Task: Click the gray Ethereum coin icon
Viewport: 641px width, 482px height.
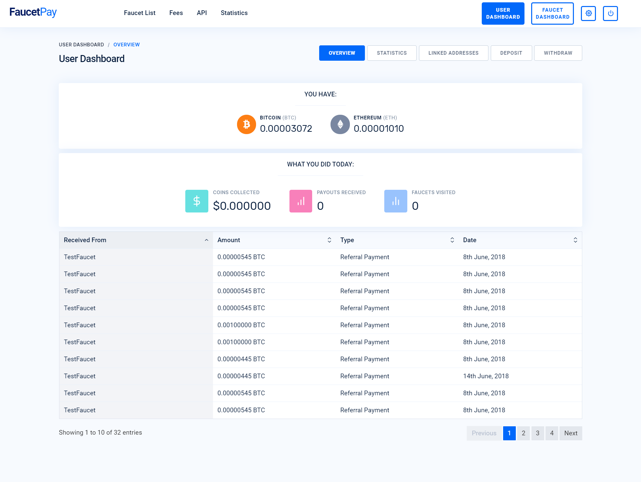Action: point(340,124)
